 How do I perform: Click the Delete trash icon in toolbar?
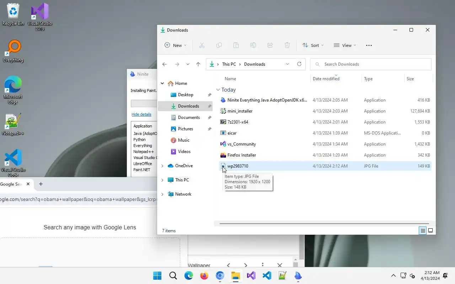pos(287,45)
